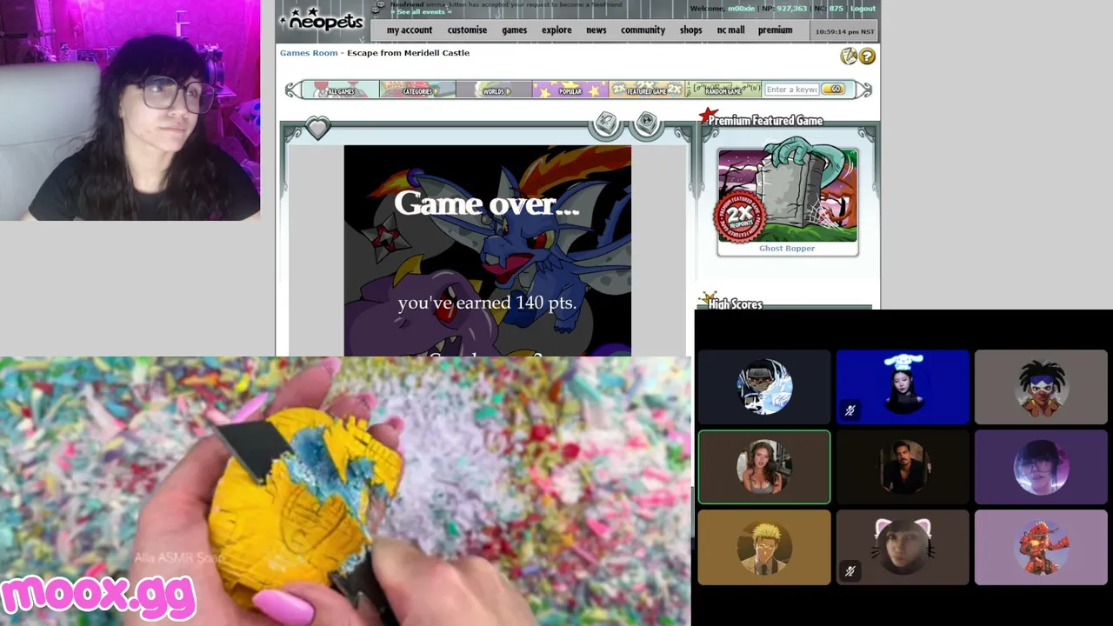Open the m00xie username link

741,9
